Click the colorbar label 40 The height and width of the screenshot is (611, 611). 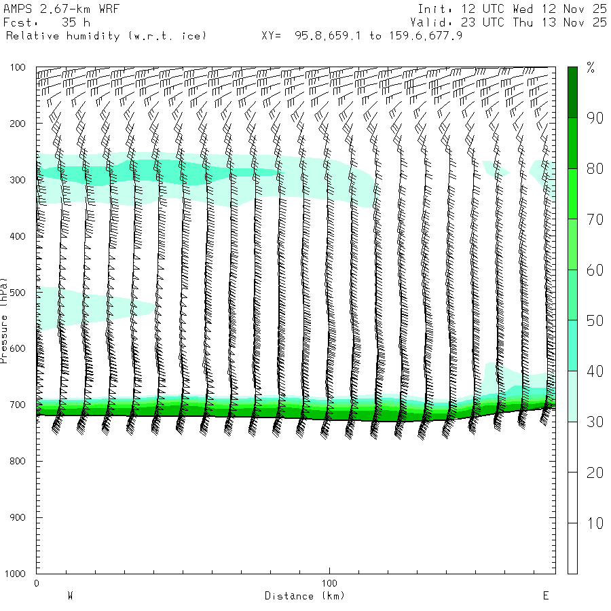tap(595, 371)
